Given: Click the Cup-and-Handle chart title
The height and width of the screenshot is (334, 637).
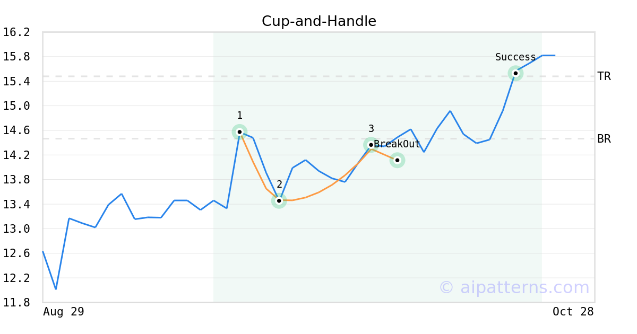Looking at the screenshot, I should tap(318, 21).
